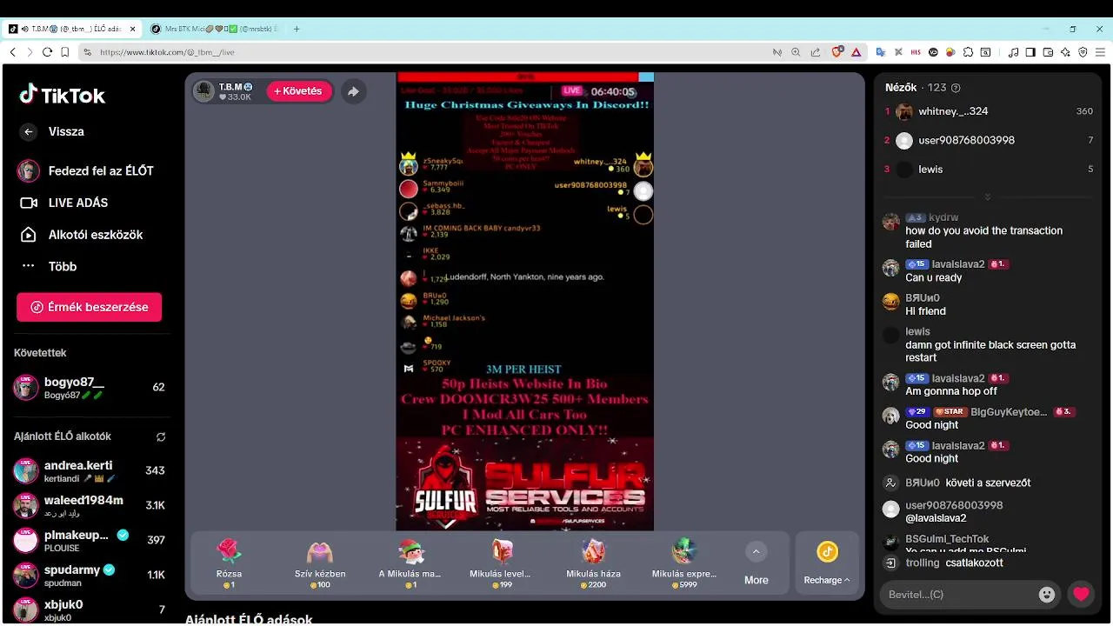Open suggested creator waleed1984m

[89, 505]
